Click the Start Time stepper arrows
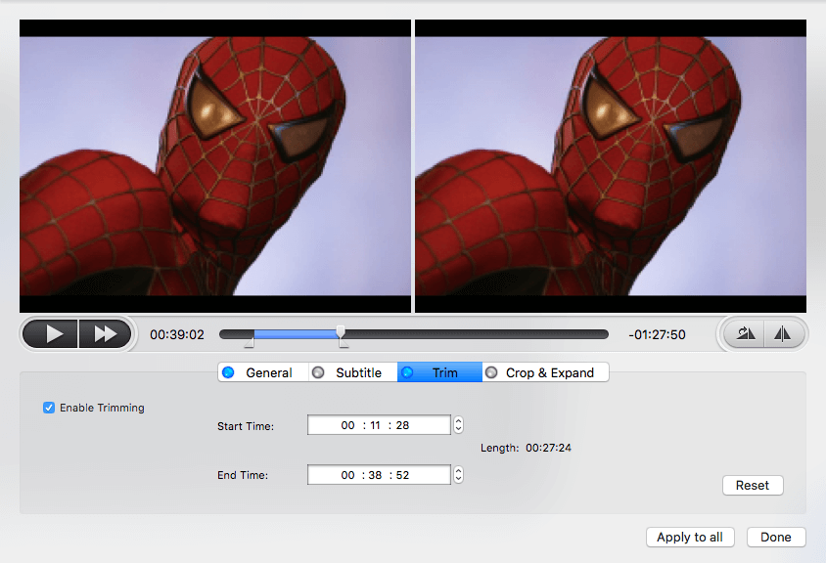The height and width of the screenshot is (563, 826). click(x=458, y=425)
